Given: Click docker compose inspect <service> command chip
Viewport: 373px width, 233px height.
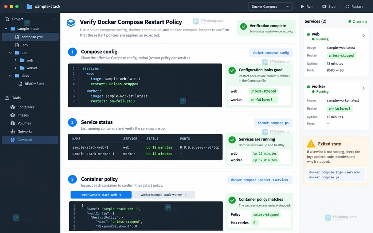Looking at the screenshot, I should [x=259, y=180].
